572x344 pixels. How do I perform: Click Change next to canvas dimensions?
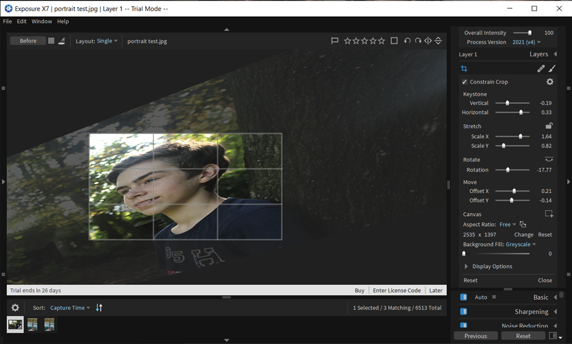coord(523,234)
